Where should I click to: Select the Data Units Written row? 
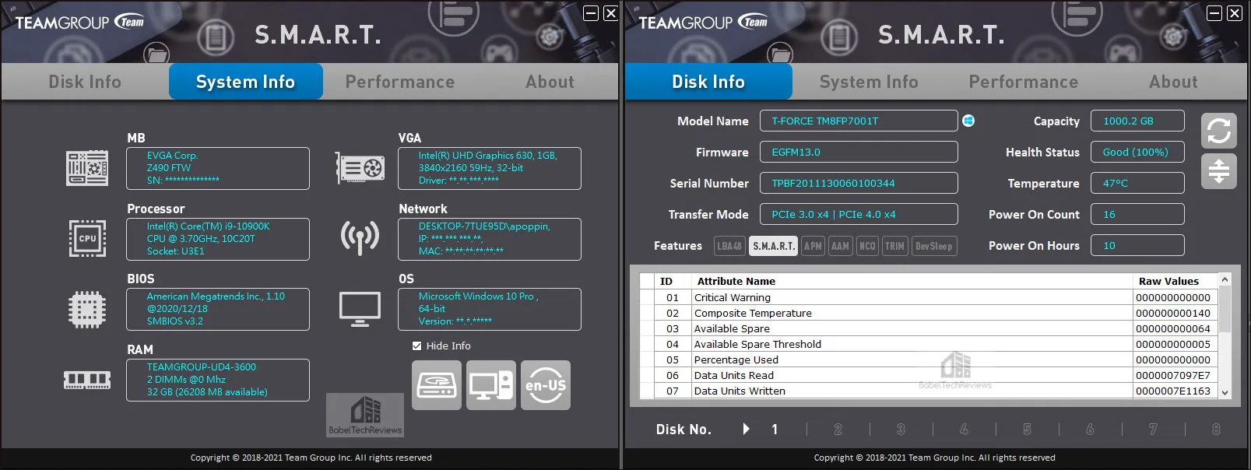click(x=929, y=391)
